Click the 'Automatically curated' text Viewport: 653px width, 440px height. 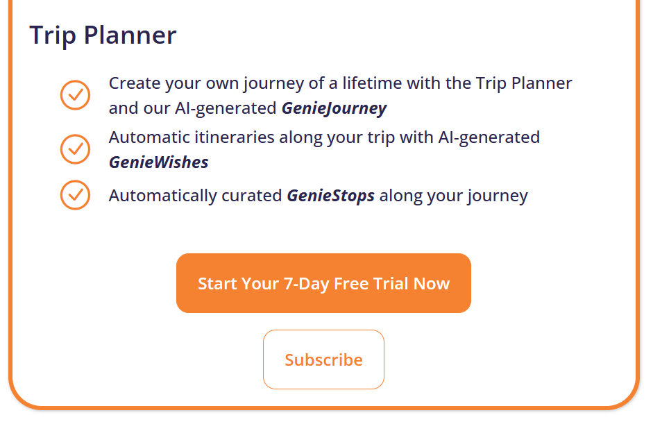click(x=195, y=196)
